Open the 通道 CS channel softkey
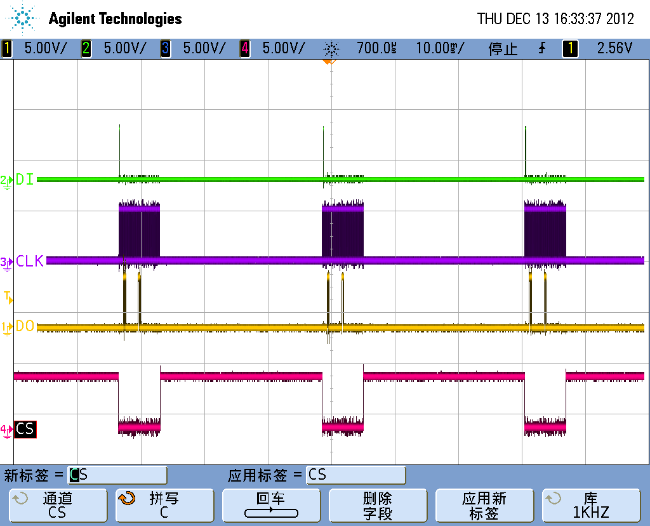The image size is (650, 526). (x=57, y=506)
